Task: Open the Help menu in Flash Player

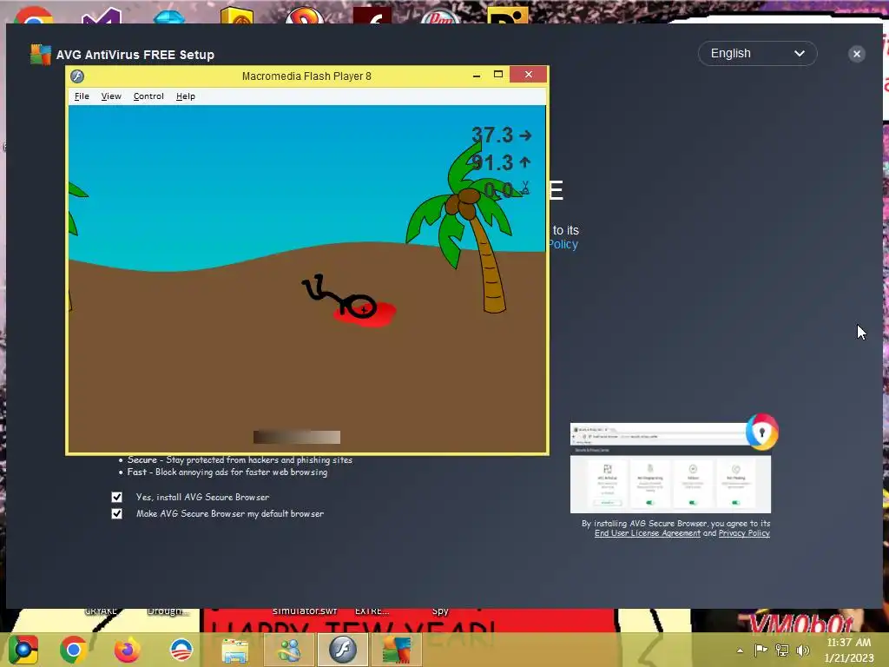Action: [186, 96]
